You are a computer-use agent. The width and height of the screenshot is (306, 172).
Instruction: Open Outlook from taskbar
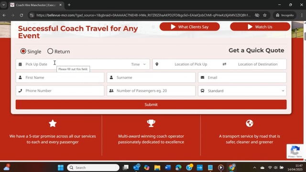tap(136, 168)
